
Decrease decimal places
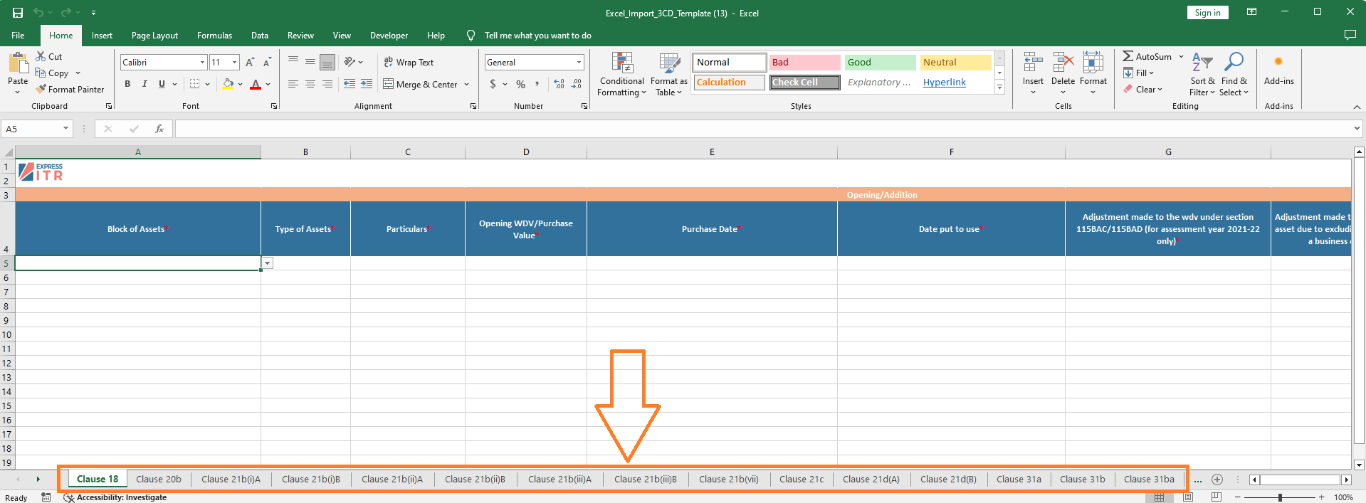[577, 84]
